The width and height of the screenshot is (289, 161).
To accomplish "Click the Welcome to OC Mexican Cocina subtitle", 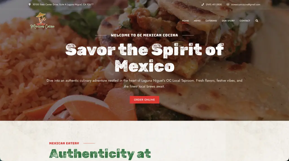I will tap(144, 35).
